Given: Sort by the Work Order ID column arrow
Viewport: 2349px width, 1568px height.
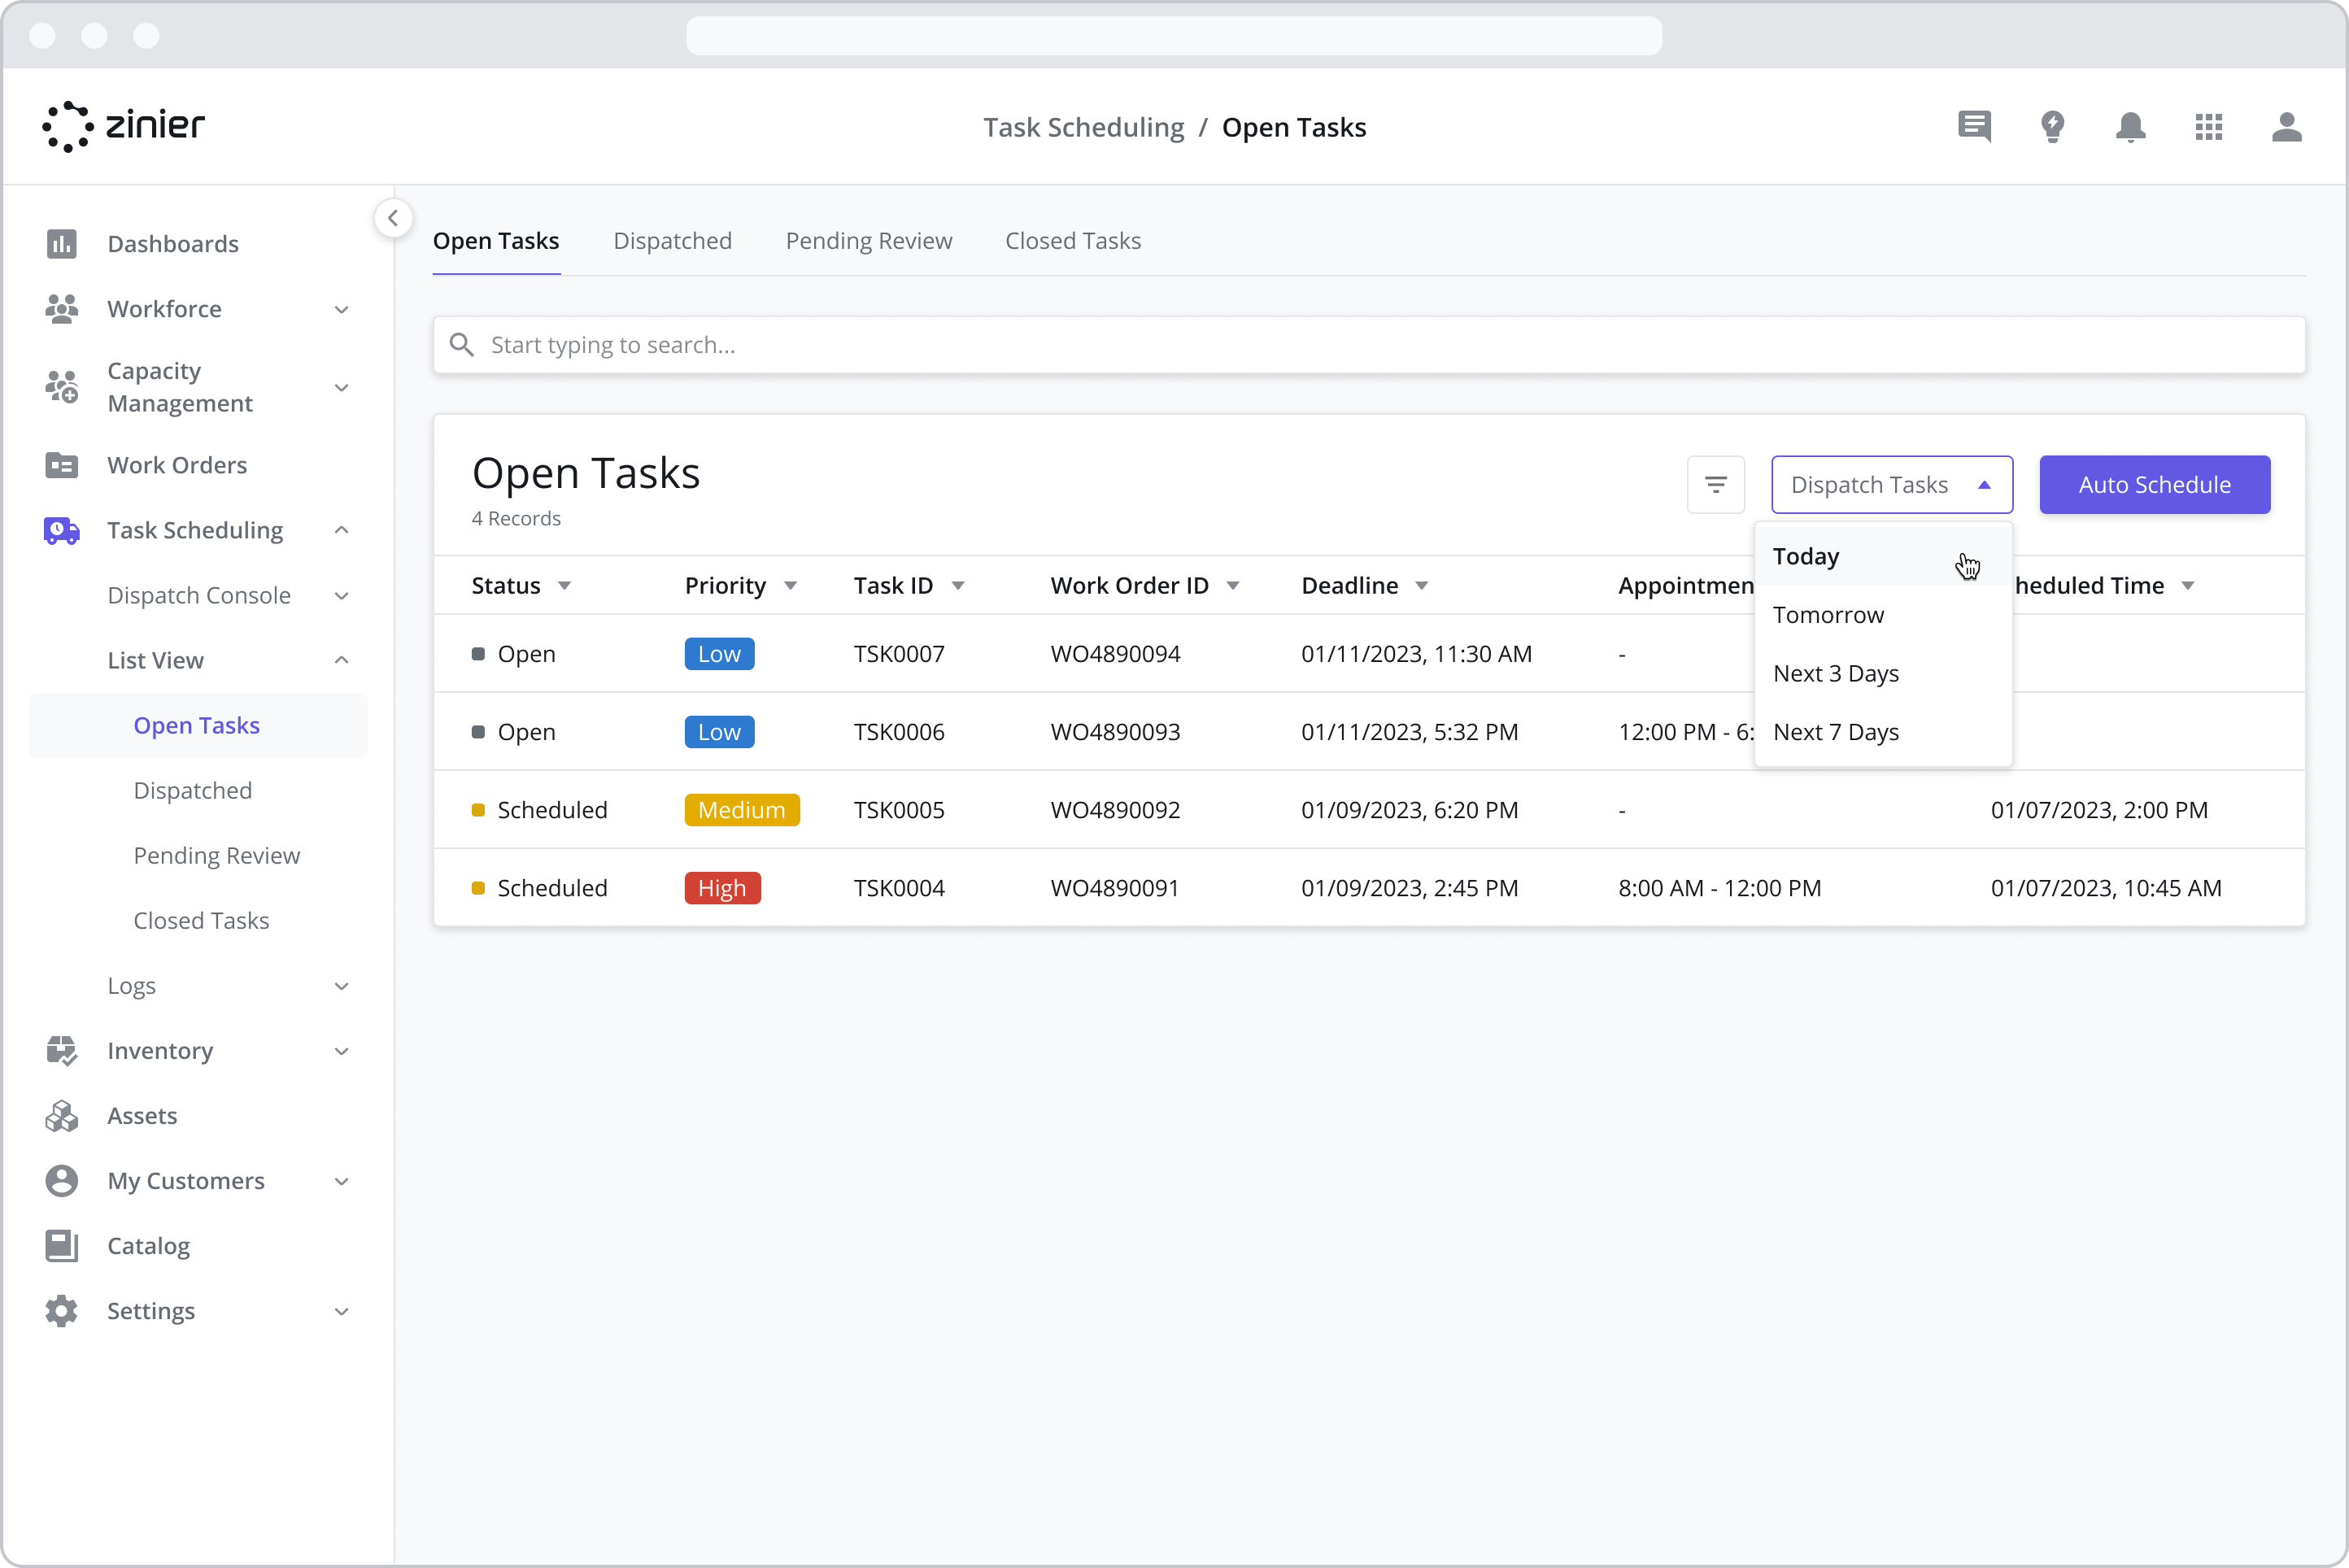Looking at the screenshot, I should tap(1233, 586).
